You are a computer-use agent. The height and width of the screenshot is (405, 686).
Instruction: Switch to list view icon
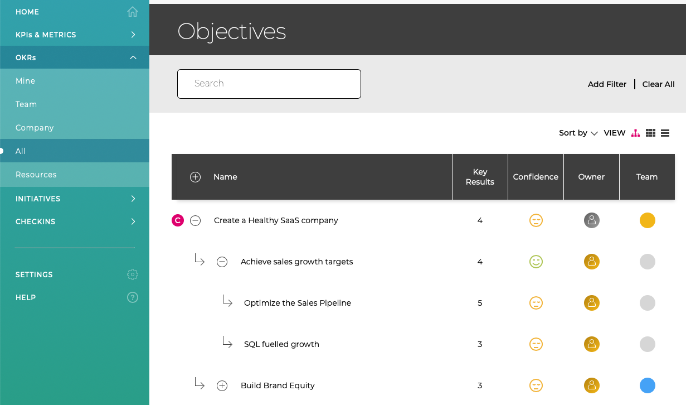pyautogui.click(x=665, y=133)
